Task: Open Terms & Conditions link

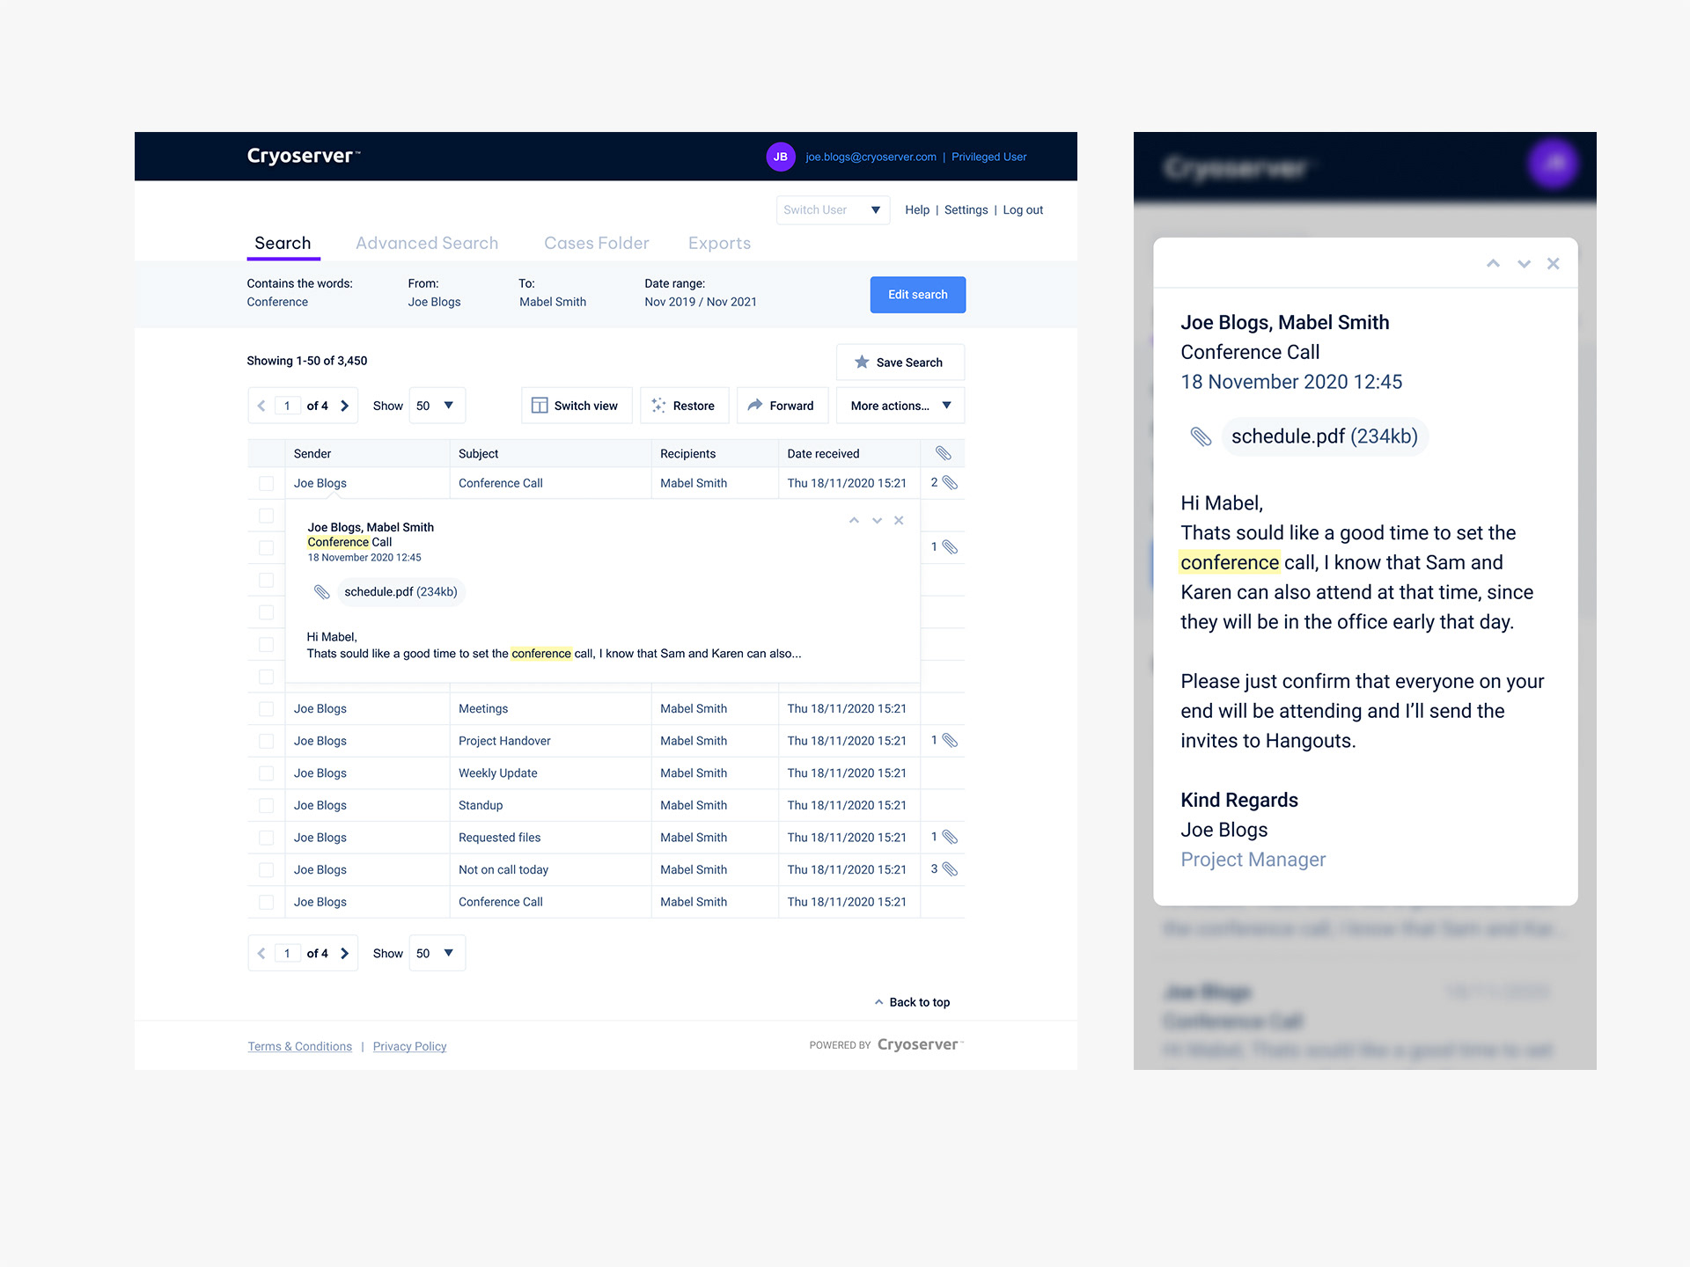Action: (300, 1046)
